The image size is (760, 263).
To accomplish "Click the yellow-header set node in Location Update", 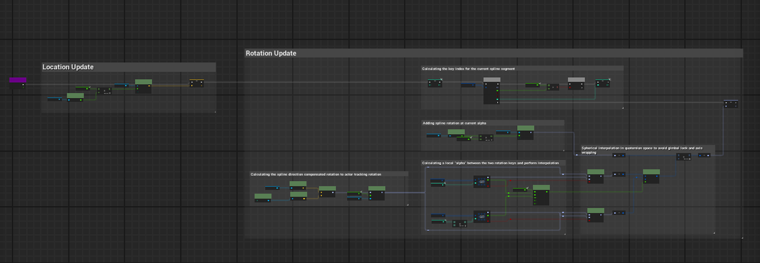I will 198,84.
